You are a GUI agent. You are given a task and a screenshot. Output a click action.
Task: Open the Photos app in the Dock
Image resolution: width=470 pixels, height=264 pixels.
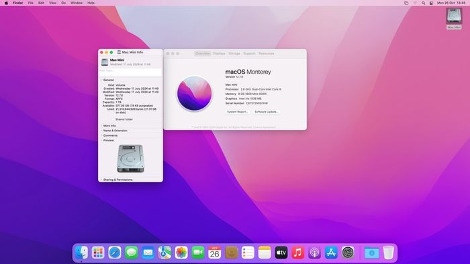click(181, 253)
